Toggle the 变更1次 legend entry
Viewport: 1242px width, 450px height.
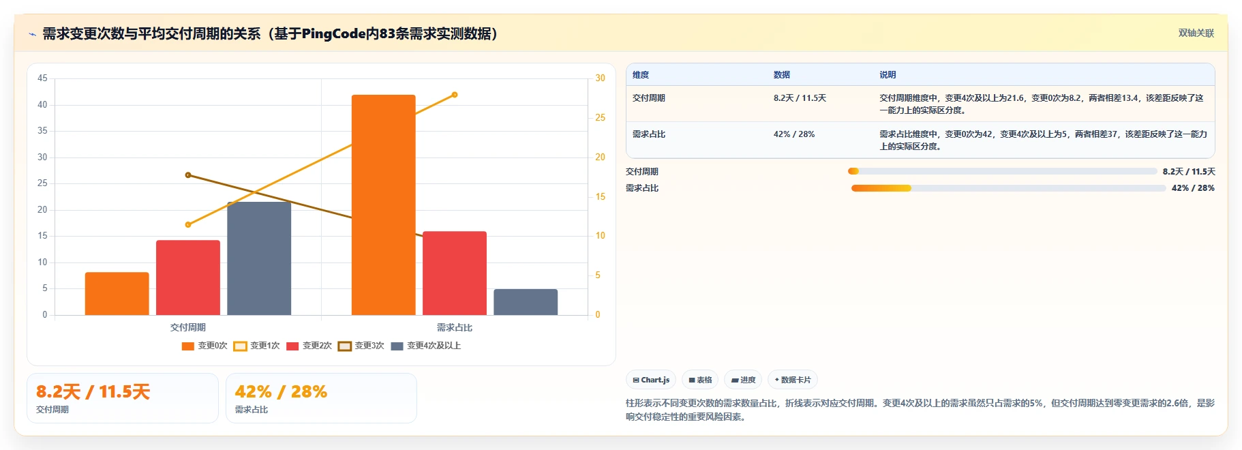[257, 346]
